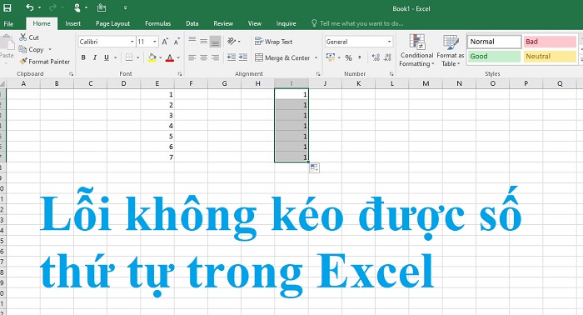Open the Borders dropdown arrow
This screenshot has height=315, width=583.
click(138, 57)
